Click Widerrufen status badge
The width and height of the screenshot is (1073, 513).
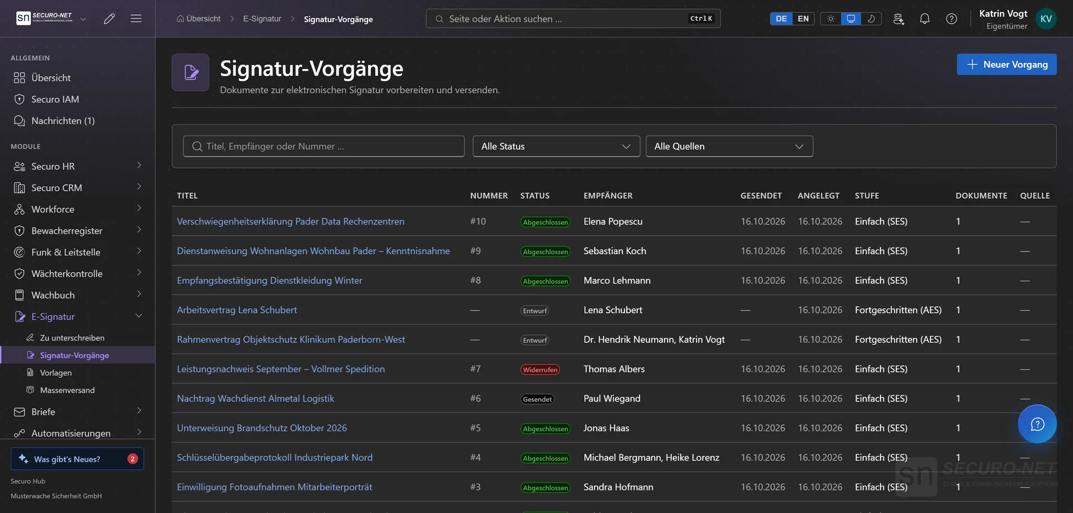tap(540, 370)
